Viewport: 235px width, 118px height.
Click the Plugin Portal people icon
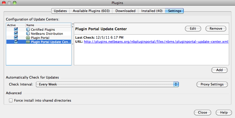(28, 38)
